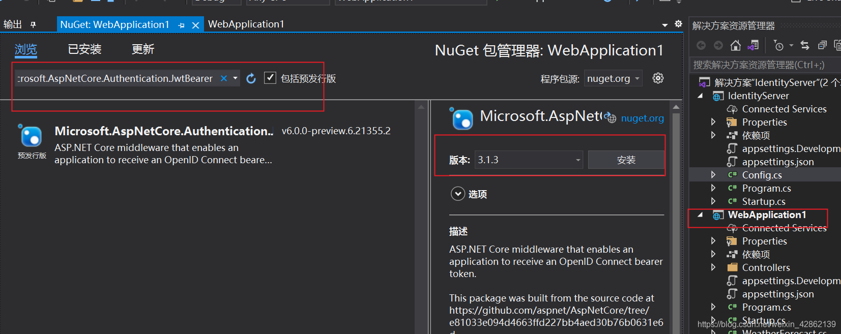
Task: Switch to the 更新 tab
Action: [143, 49]
